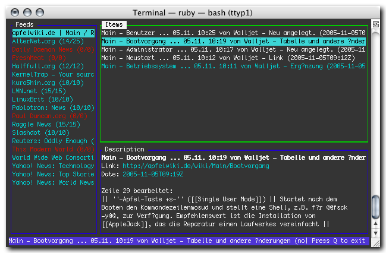The width and height of the screenshot is (386, 253).
Task: Open the Main – Betriebssystem item
Action: click(233, 66)
